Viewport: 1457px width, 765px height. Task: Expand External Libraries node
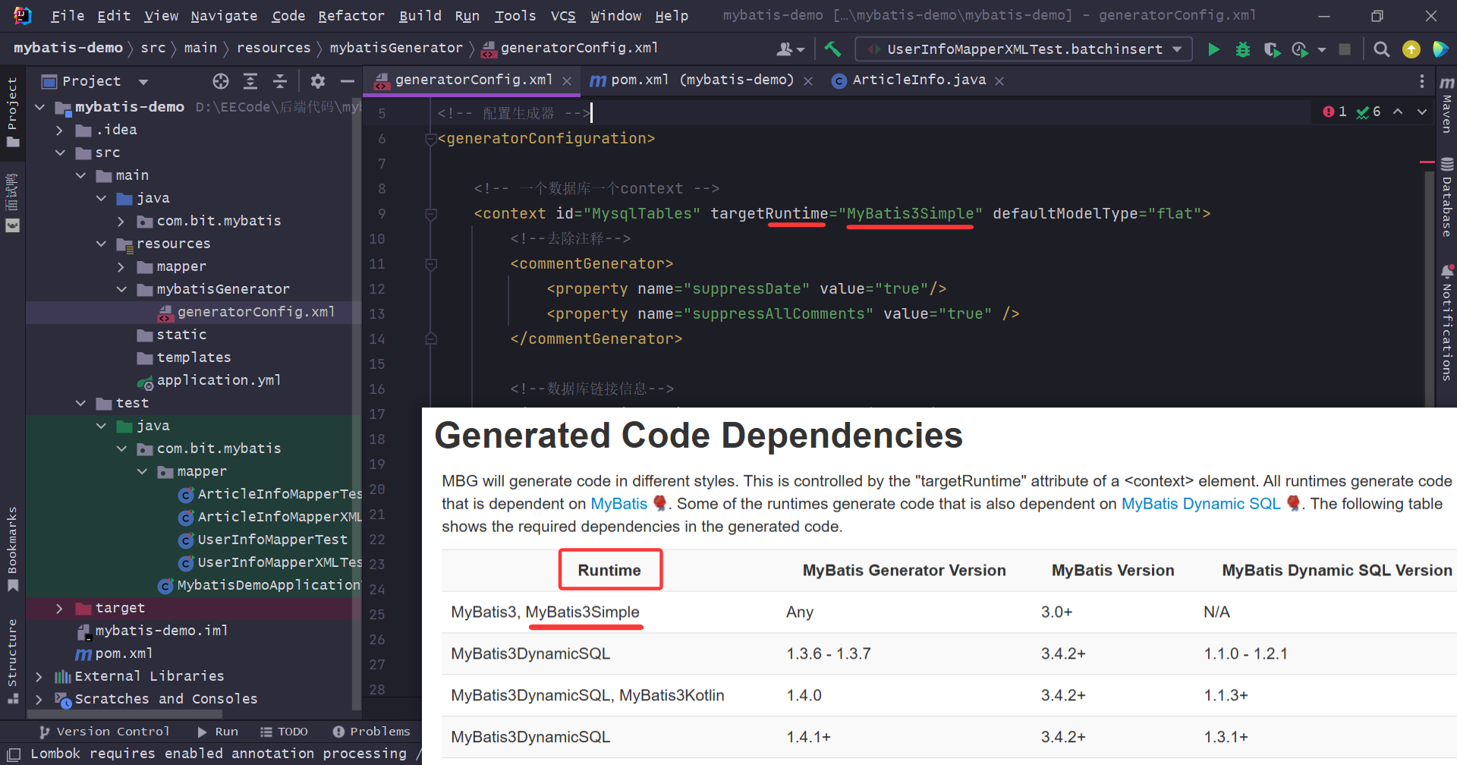tap(39, 676)
